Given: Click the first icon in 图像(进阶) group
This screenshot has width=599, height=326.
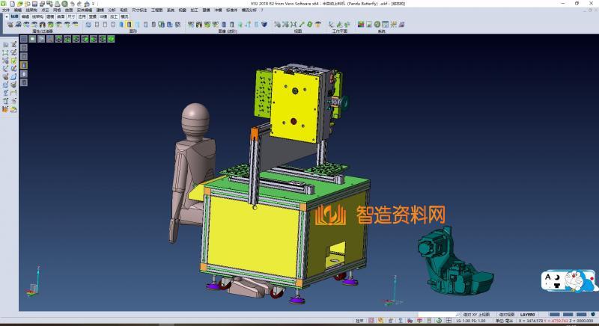Looking at the screenshot, I should tap(190, 25).
